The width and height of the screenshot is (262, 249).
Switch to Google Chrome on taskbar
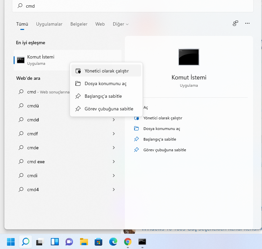(128, 242)
